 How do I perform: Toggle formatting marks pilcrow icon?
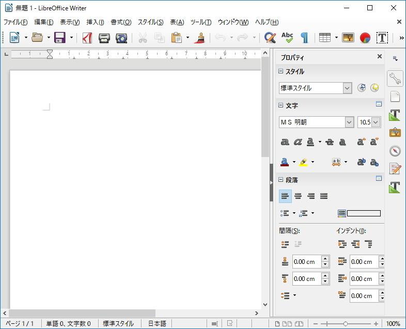pos(305,38)
